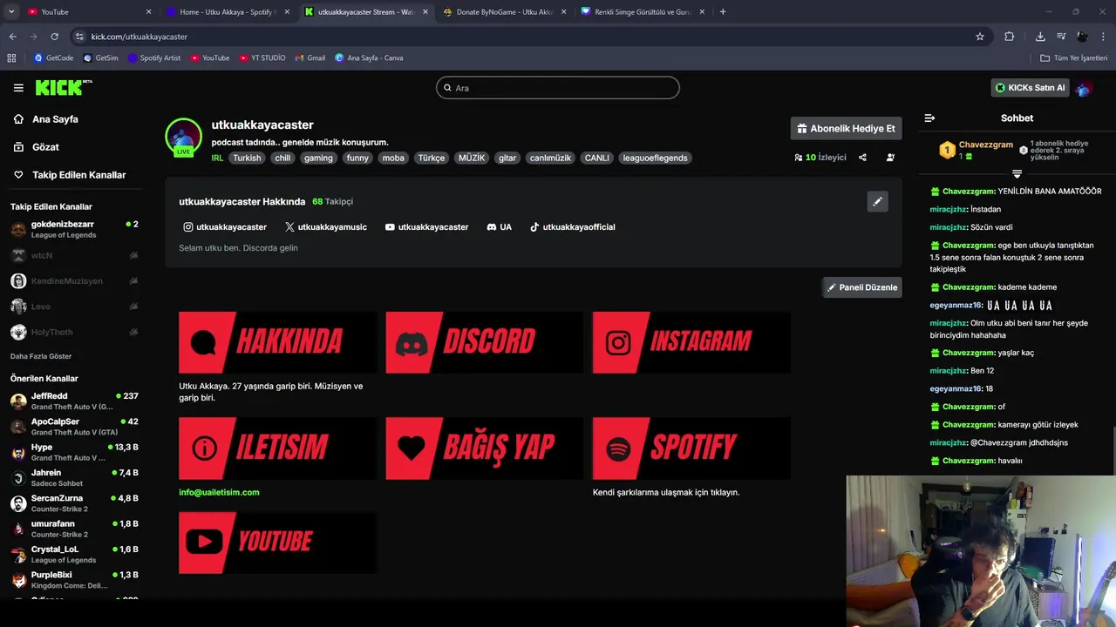The width and height of the screenshot is (1116, 627).
Task: Expand the chat leaderboard down arrow
Action: (1017, 173)
